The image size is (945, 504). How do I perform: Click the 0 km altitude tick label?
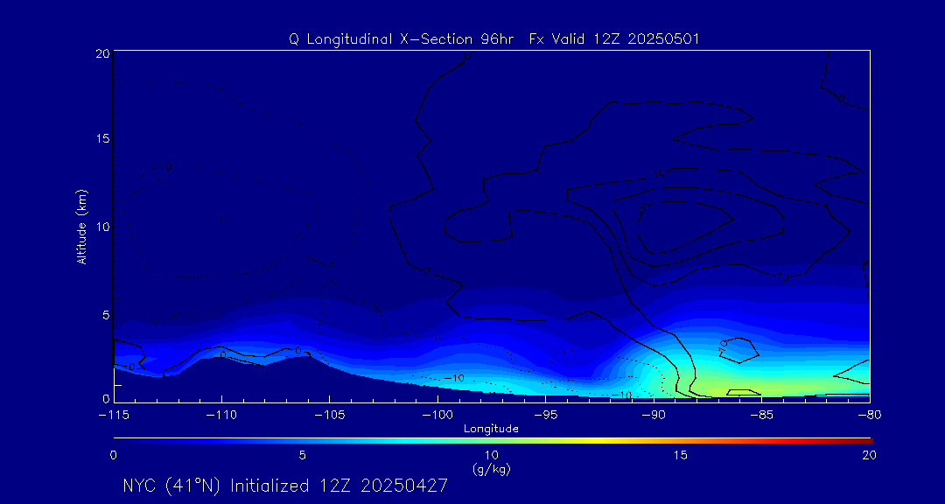tap(106, 398)
